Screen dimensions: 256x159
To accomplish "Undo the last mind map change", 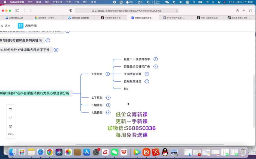I will pyautogui.click(x=11, y=109).
